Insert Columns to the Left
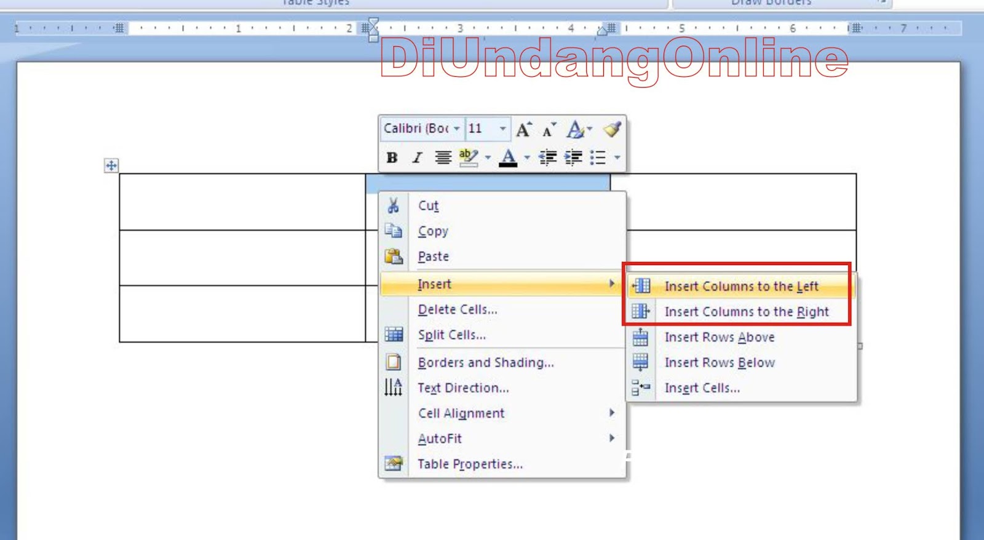This screenshot has height=540, width=984. 742,286
